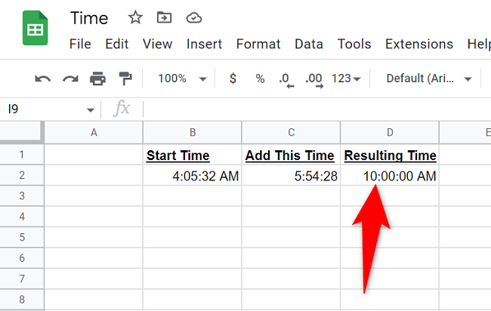The image size is (491, 311).
Task: Click the undo arrow icon
Action: click(x=42, y=79)
